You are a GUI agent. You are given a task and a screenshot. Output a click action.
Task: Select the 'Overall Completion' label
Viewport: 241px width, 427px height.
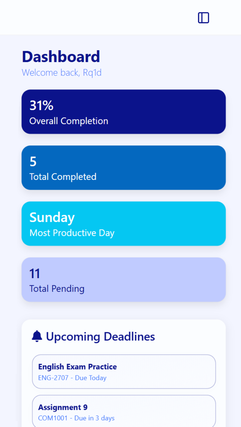point(69,121)
